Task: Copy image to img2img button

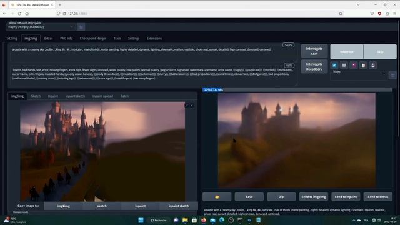Action: click(x=64, y=206)
